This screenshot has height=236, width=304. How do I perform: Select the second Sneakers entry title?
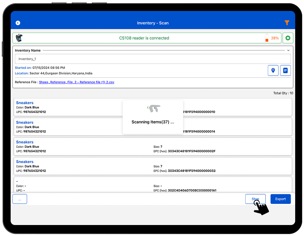tap(25, 122)
